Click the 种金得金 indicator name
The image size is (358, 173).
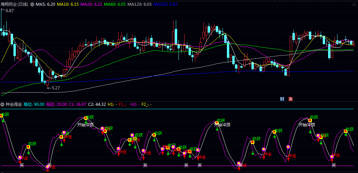pos(13,104)
